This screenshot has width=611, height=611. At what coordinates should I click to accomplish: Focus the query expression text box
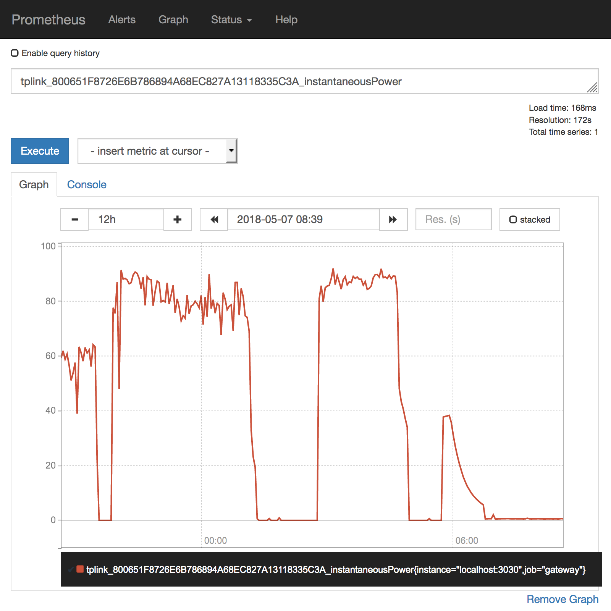pyautogui.click(x=304, y=81)
